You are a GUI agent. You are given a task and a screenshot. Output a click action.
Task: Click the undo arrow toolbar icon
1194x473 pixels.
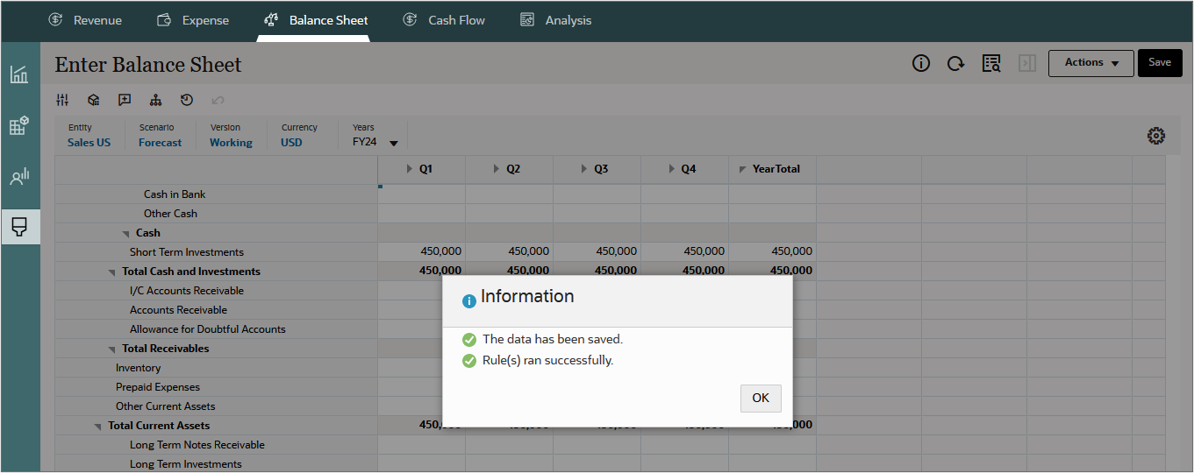tap(218, 100)
